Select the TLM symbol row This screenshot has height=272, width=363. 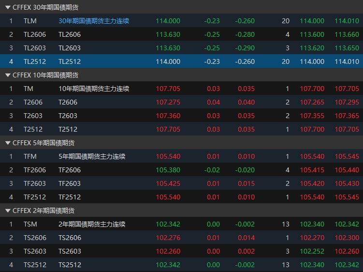click(182, 21)
